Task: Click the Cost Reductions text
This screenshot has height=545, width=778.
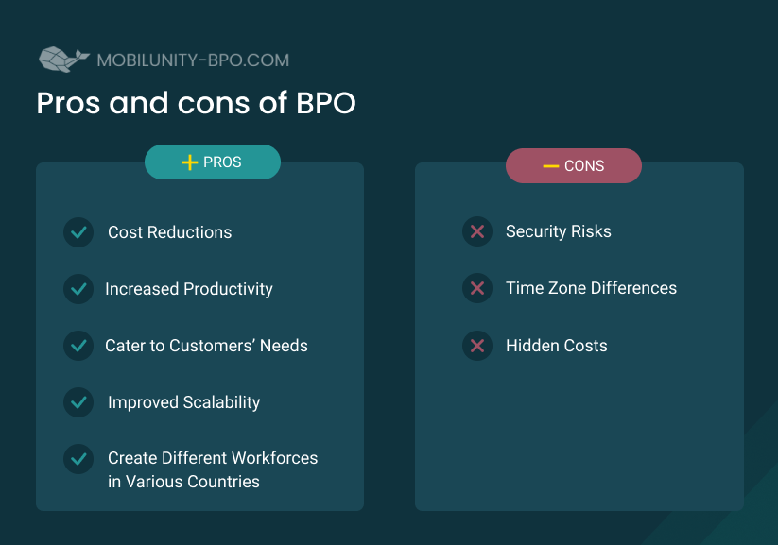Action: tap(170, 232)
